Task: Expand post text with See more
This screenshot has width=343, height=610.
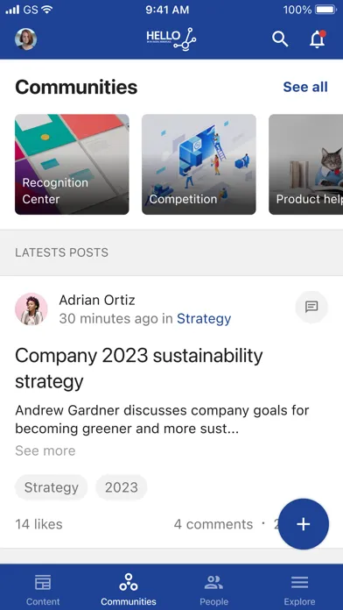Action: click(45, 450)
